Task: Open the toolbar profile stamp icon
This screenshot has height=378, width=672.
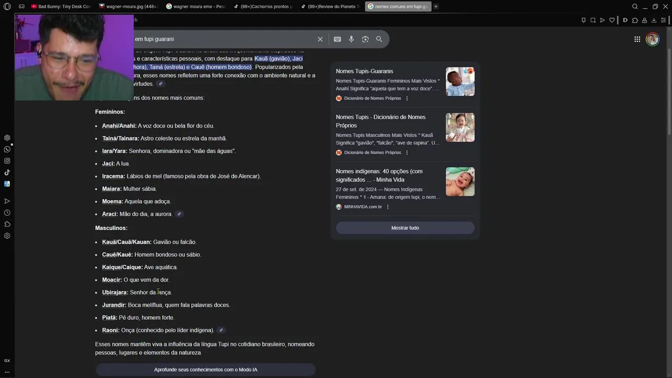Action: point(644,20)
